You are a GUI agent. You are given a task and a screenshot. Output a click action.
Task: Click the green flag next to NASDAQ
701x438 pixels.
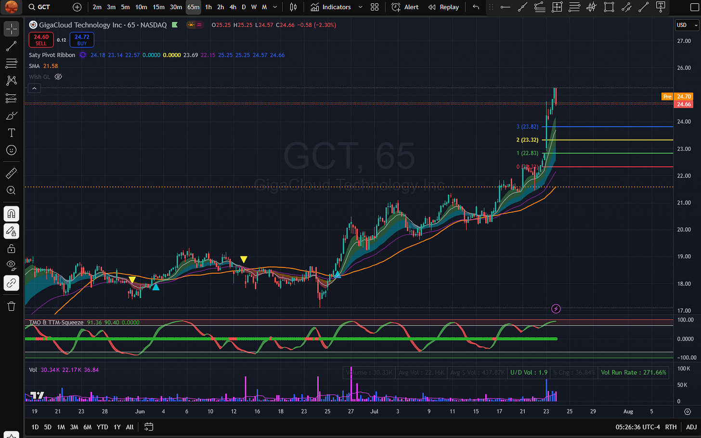175,25
